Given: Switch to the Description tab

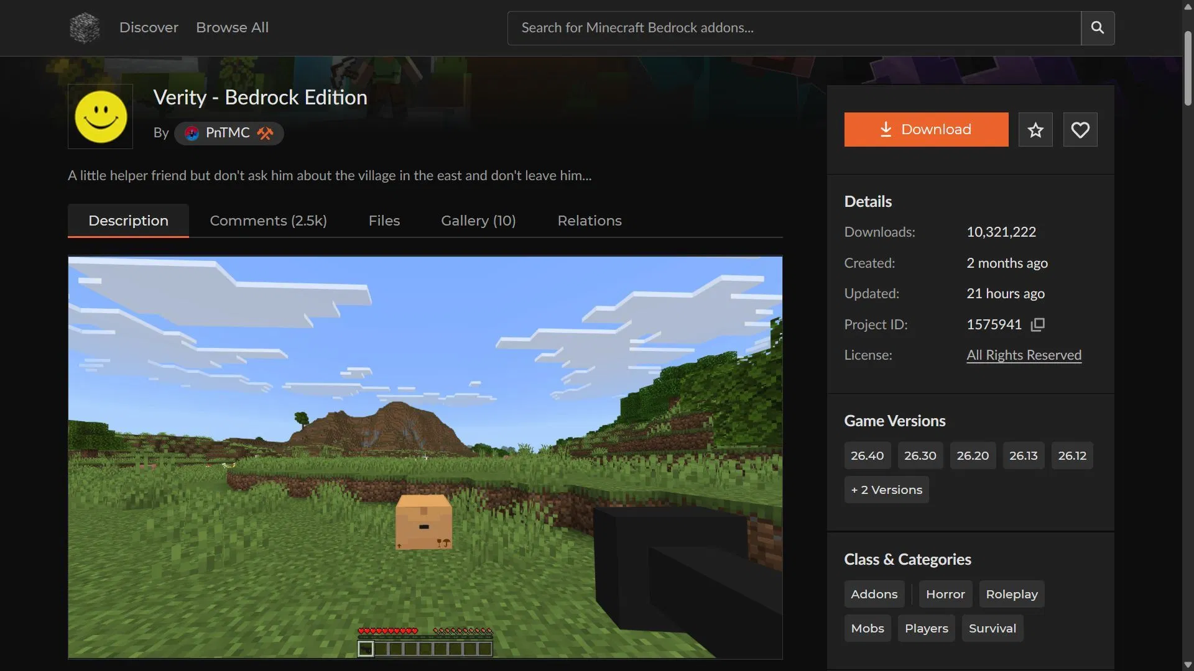Looking at the screenshot, I should click(128, 221).
